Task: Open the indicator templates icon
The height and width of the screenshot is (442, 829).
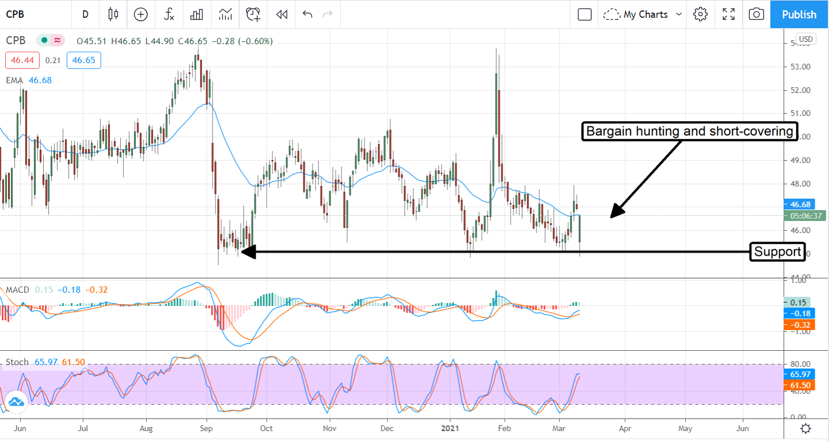Action: (225, 14)
